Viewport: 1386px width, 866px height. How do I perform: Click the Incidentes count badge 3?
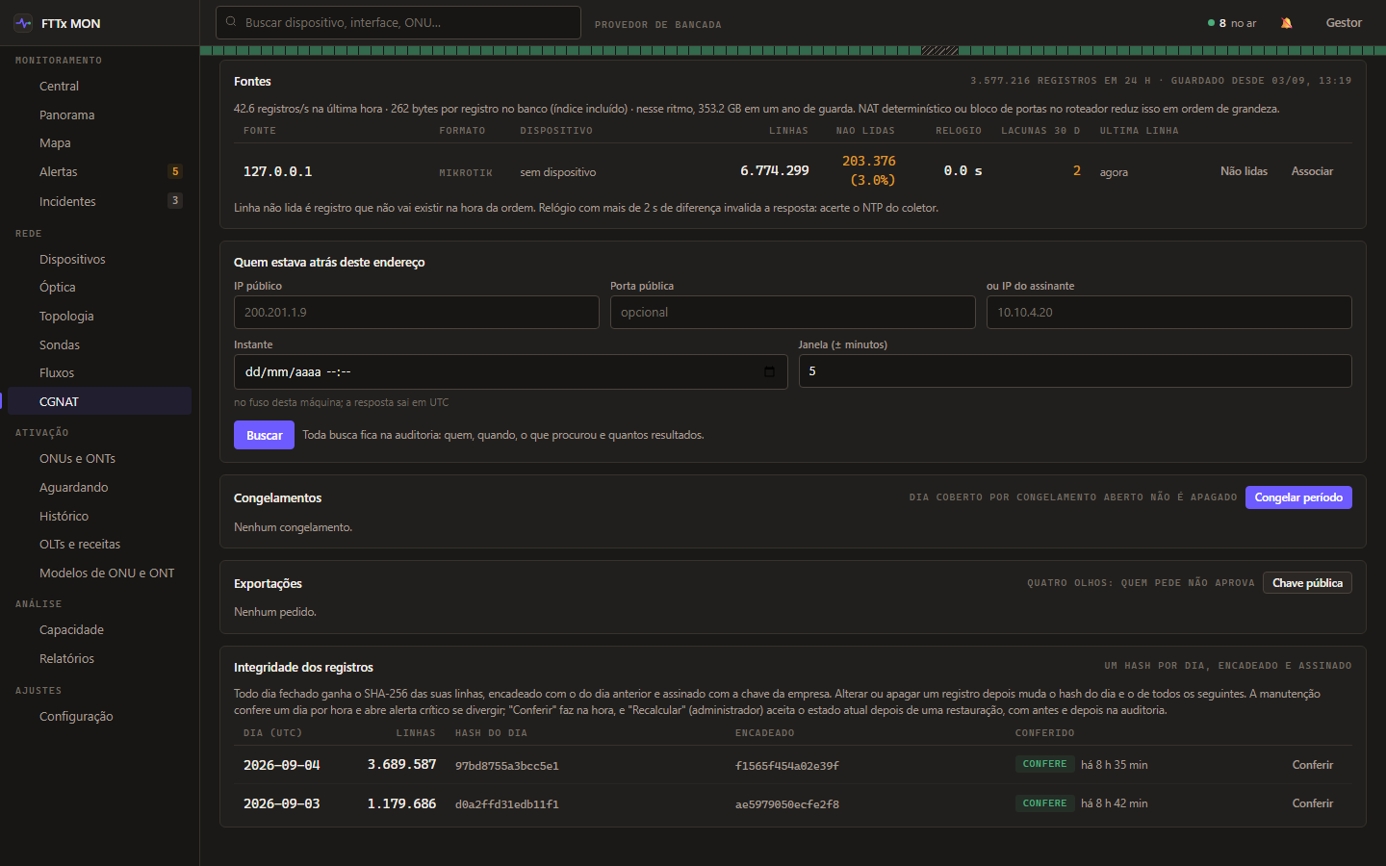(175, 200)
